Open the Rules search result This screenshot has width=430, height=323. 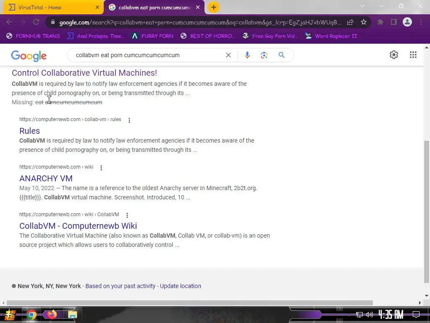(30, 131)
